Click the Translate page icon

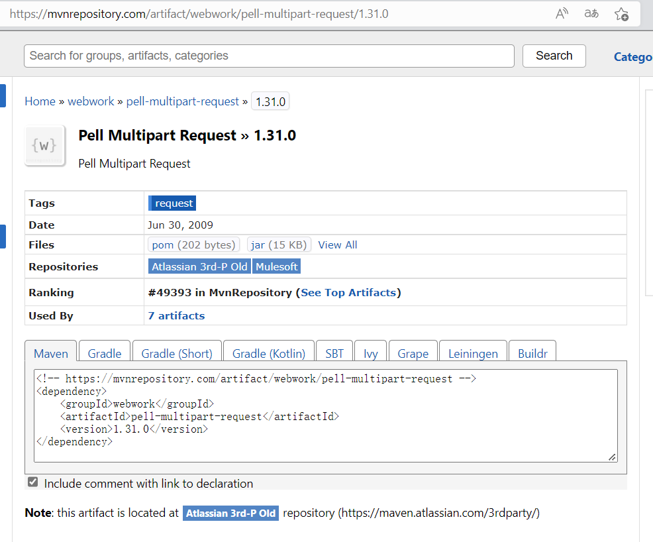pos(591,14)
